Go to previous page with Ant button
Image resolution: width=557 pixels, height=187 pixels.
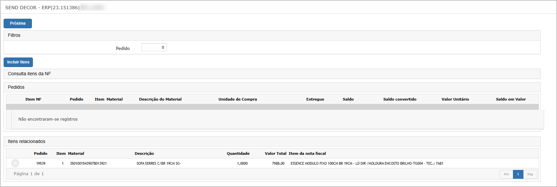pyautogui.click(x=506, y=174)
